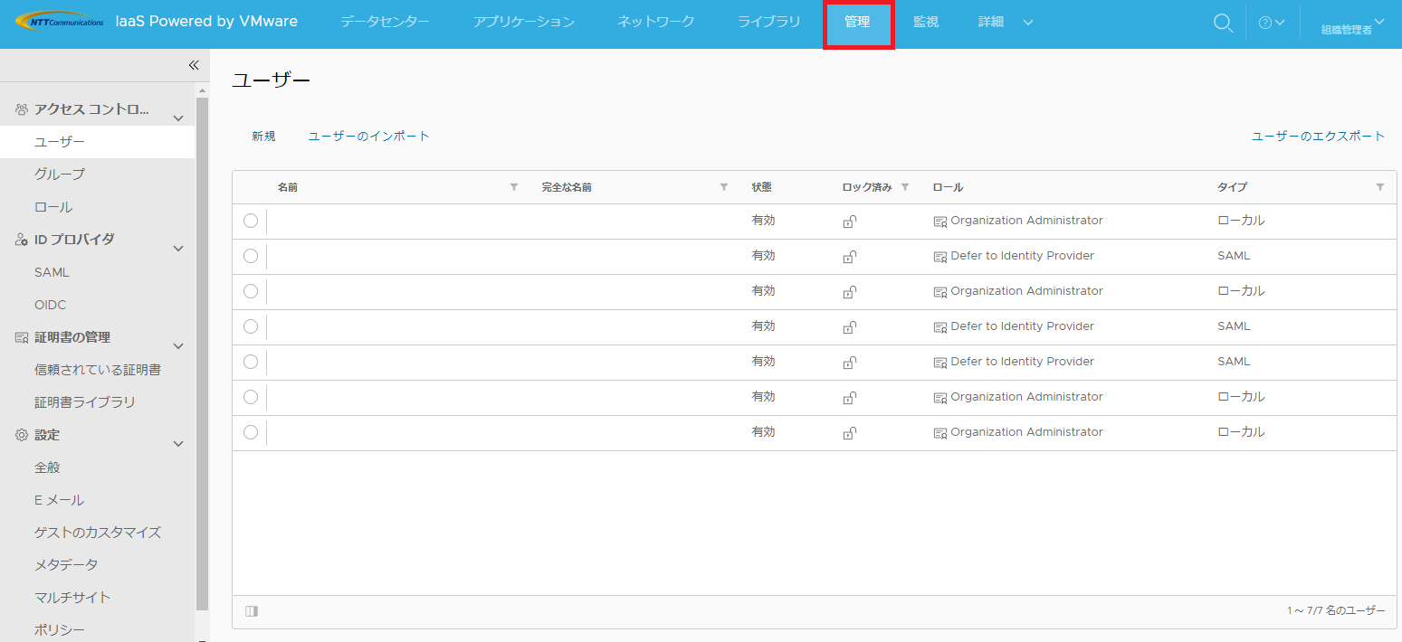The width and height of the screenshot is (1402, 642).
Task: Open the 監視 tab
Action: 925,22
